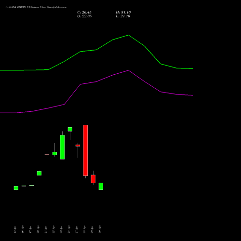Image resolution: width=241 pixels, height=241 pixels.
Task: Select the close value C: 26.45
Action: [x=84, y=13]
